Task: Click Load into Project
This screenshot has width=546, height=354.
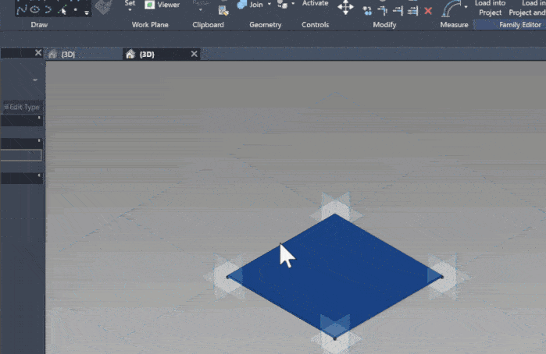Action: pos(490,8)
